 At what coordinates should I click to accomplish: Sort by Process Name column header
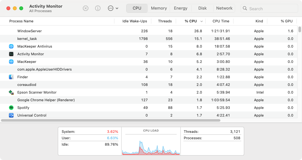(x=21, y=21)
